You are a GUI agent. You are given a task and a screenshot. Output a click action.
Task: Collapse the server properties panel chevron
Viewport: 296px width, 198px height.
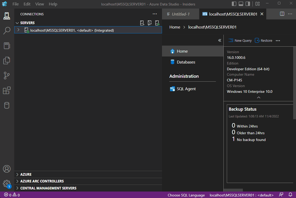point(258,97)
